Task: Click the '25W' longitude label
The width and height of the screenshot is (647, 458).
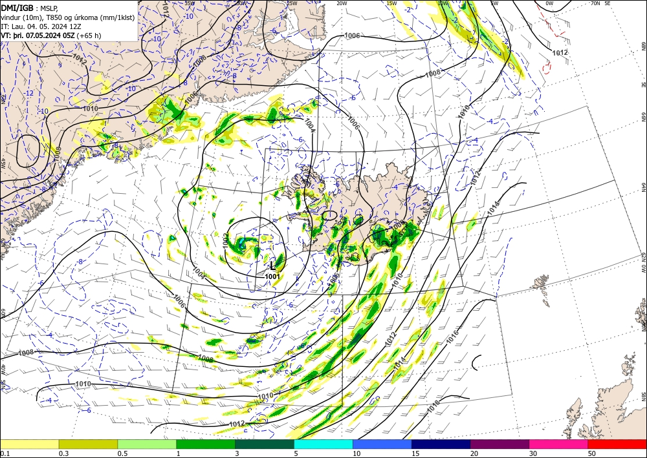Action: click(x=292, y=3)
